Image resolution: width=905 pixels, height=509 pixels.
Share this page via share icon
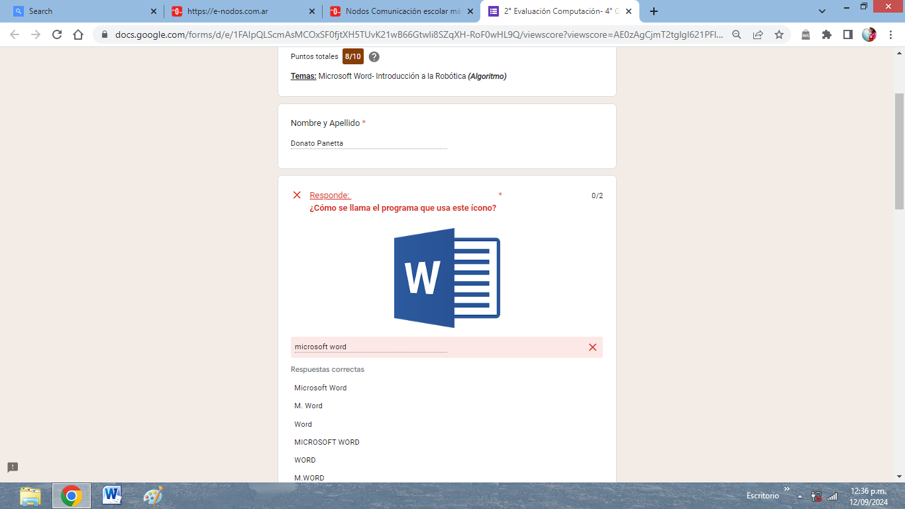click(758, 35)
